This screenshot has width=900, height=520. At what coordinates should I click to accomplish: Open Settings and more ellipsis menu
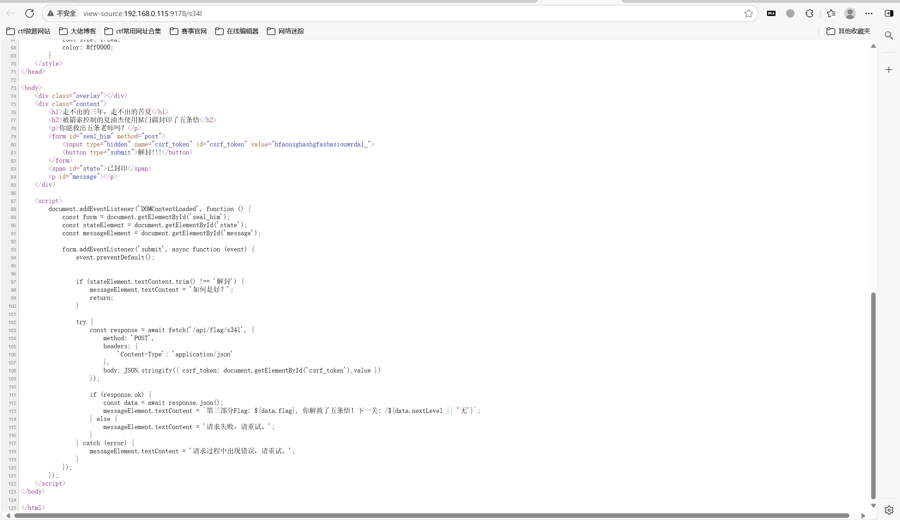pos(869,14)
